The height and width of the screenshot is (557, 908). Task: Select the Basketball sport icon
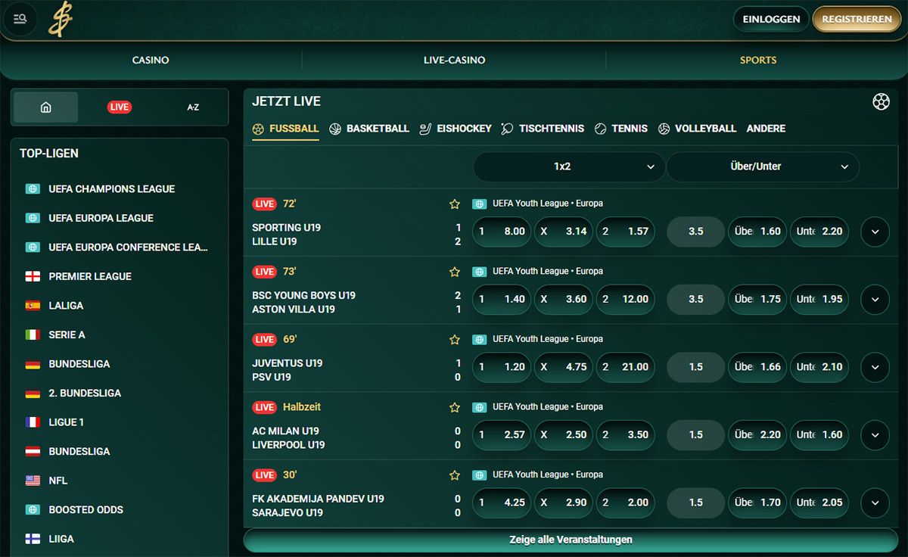click(335, 129)
